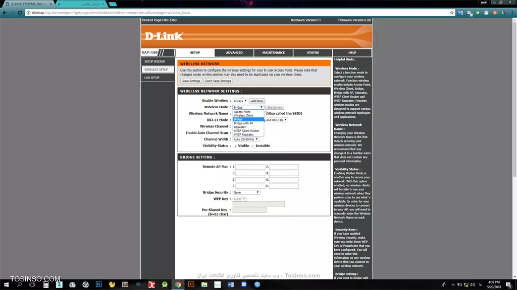Select the highlighted Bridge option

tap(248, 119)
